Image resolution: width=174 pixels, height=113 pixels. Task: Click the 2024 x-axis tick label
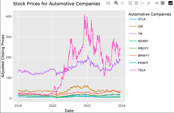122,106
